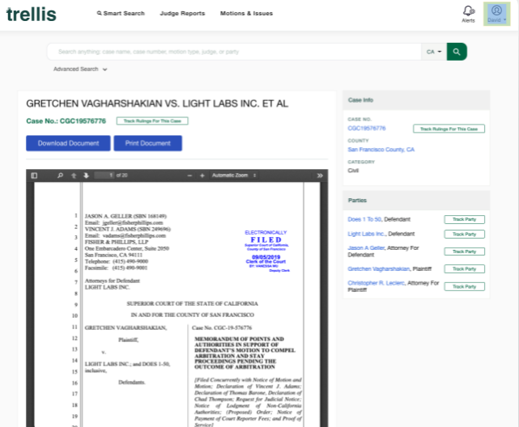The image size is (519, 427).
Task: Toggle the PDF viewer sidebar icon
Action: point(34,175)
